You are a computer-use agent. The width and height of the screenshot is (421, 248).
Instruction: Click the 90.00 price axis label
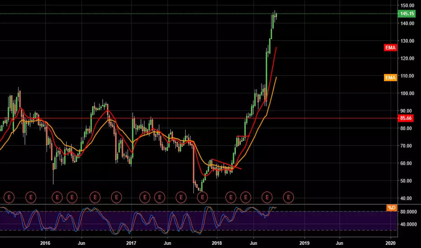(x=407, y=111)
